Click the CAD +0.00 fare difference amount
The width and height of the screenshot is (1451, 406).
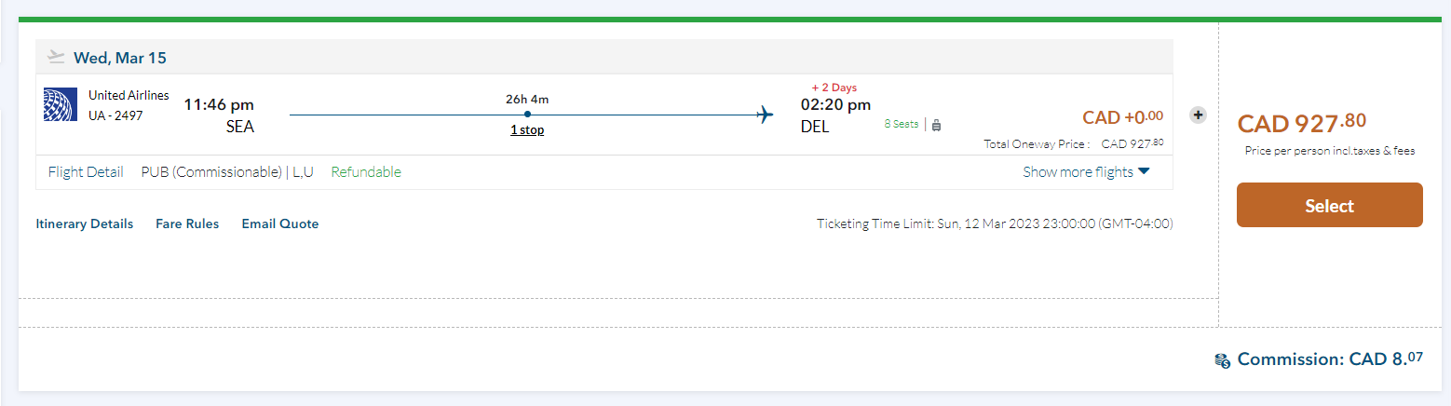(1122, 117)
